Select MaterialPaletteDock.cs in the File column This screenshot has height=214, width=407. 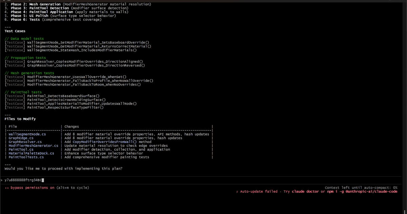pyautogui.click(x=31, y=153)
